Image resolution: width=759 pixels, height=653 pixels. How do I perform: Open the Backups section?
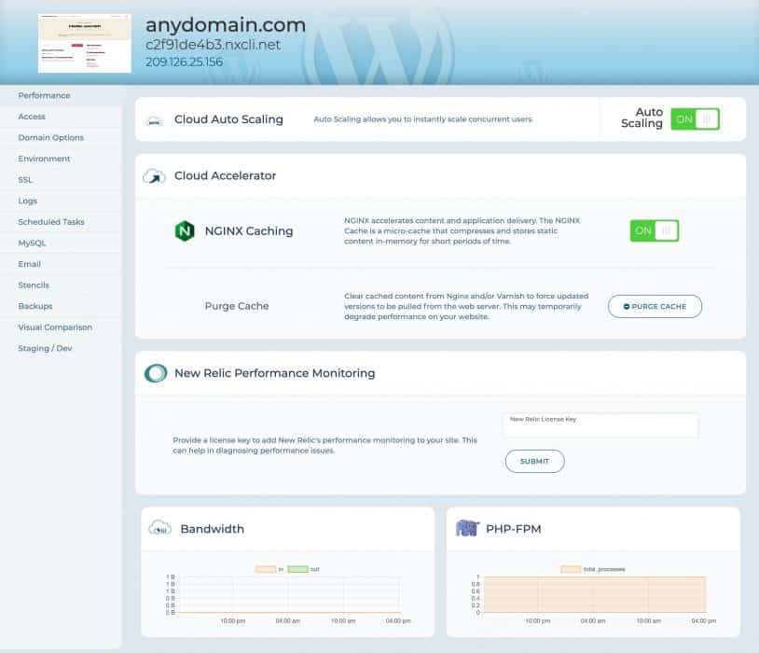tap(34, 306)
